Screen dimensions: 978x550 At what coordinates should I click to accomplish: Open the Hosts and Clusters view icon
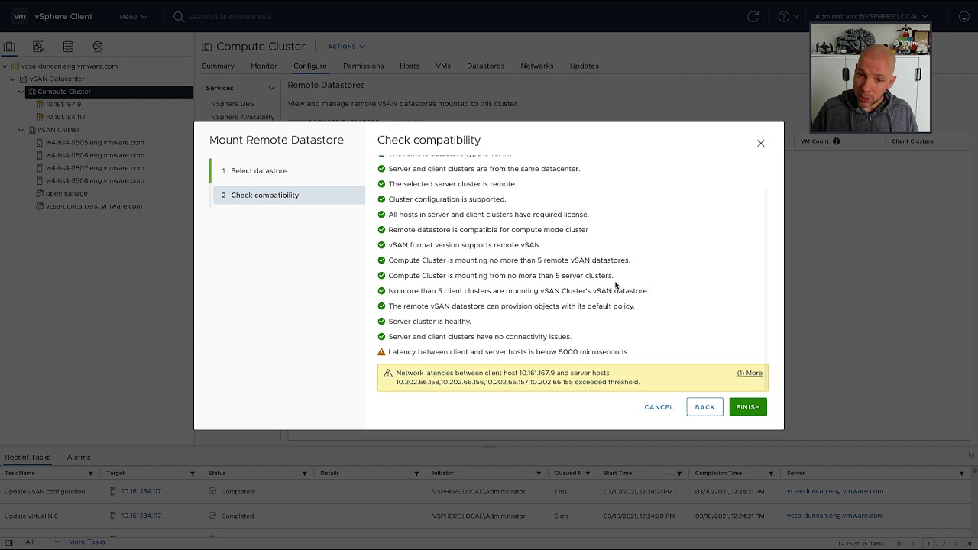[9, 47]
